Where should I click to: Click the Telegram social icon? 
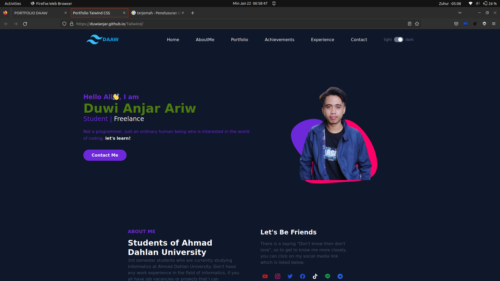click(x=340, y=276)
